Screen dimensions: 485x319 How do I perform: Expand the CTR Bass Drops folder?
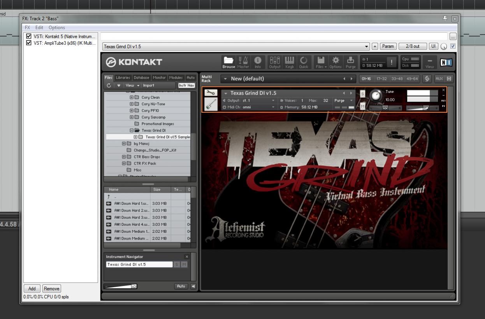pyautogui.click(x=124, y=157)
